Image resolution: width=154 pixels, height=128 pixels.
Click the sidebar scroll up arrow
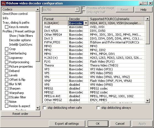tap(38, 9)
